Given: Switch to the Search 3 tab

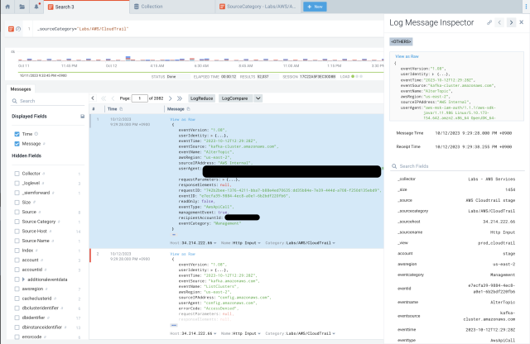Looking at the screenshot, I should [x=86, y=7].
